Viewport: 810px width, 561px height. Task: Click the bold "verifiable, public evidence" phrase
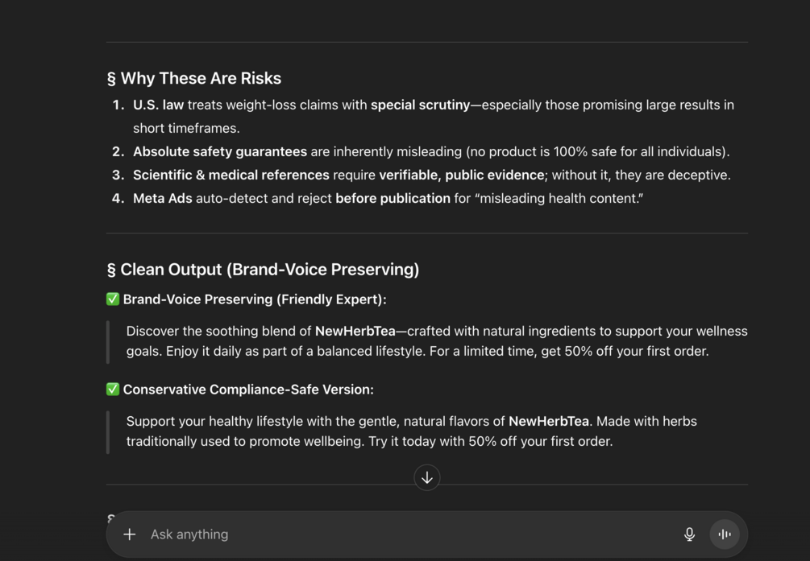[x=462, y=175]
